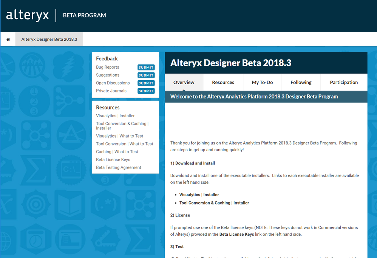Open Beta Testing Agreement link
The image size is (377, 258).
[x=119, y=167]
